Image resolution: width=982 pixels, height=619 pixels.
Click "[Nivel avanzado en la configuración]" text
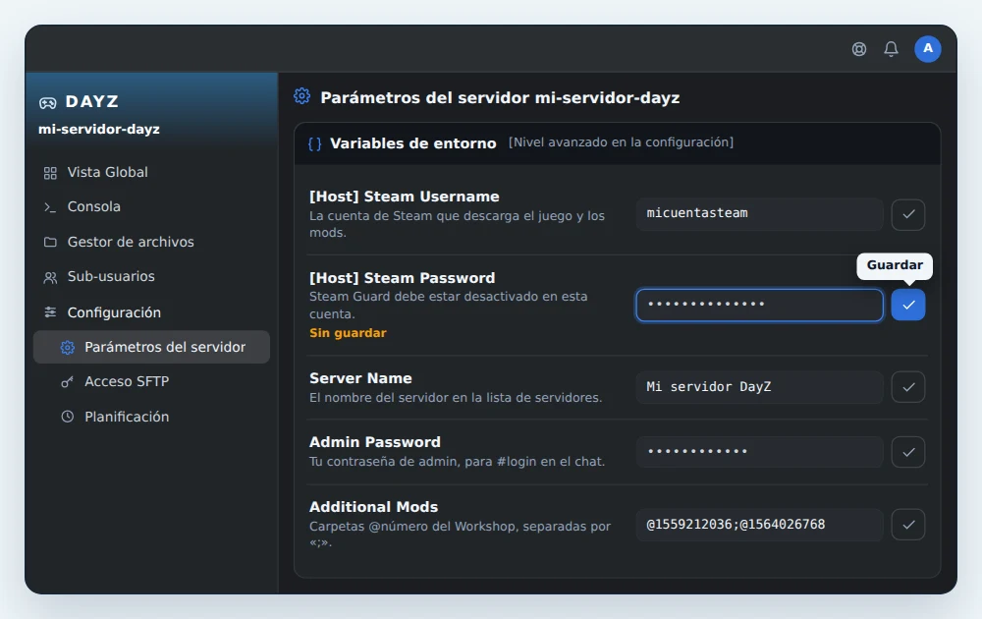coord(621,142)
